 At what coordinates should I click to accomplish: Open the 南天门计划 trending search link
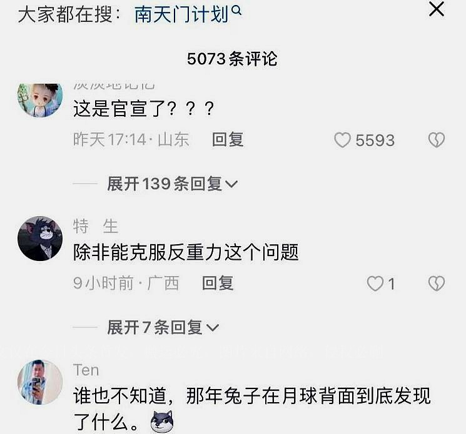pyautogui.click(x=181, y=14)
